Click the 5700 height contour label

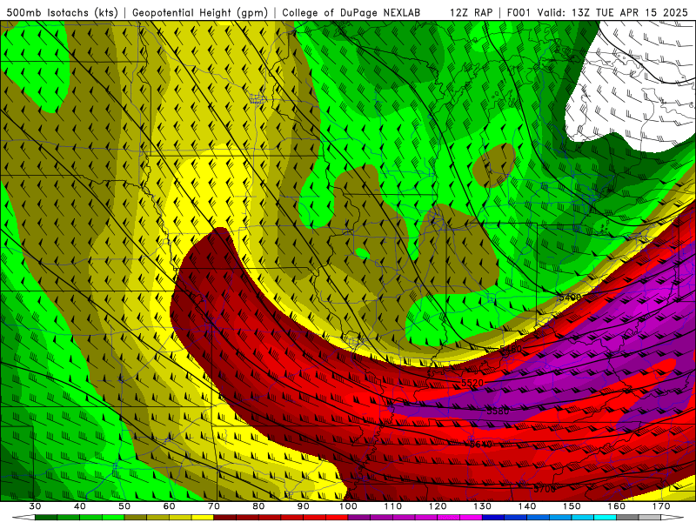pyautogui.click(x=545, y=489)
